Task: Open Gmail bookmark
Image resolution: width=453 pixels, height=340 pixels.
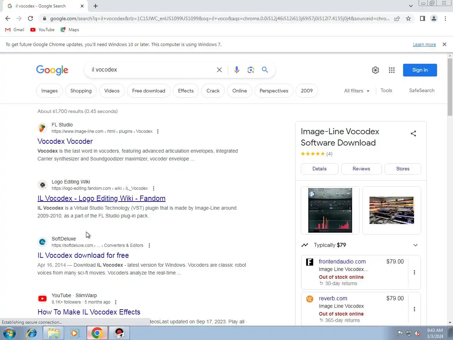Action: tap(15, 30)
